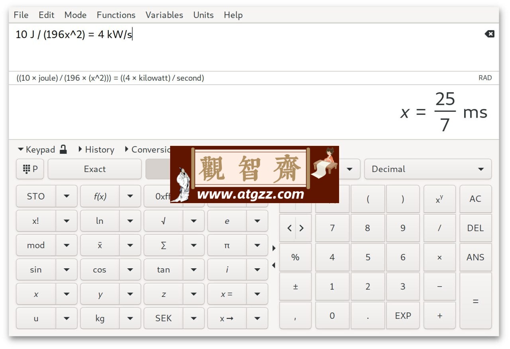Click the ANS button
This screenshot has width=510, height=349.
click(x=475, y=257)
